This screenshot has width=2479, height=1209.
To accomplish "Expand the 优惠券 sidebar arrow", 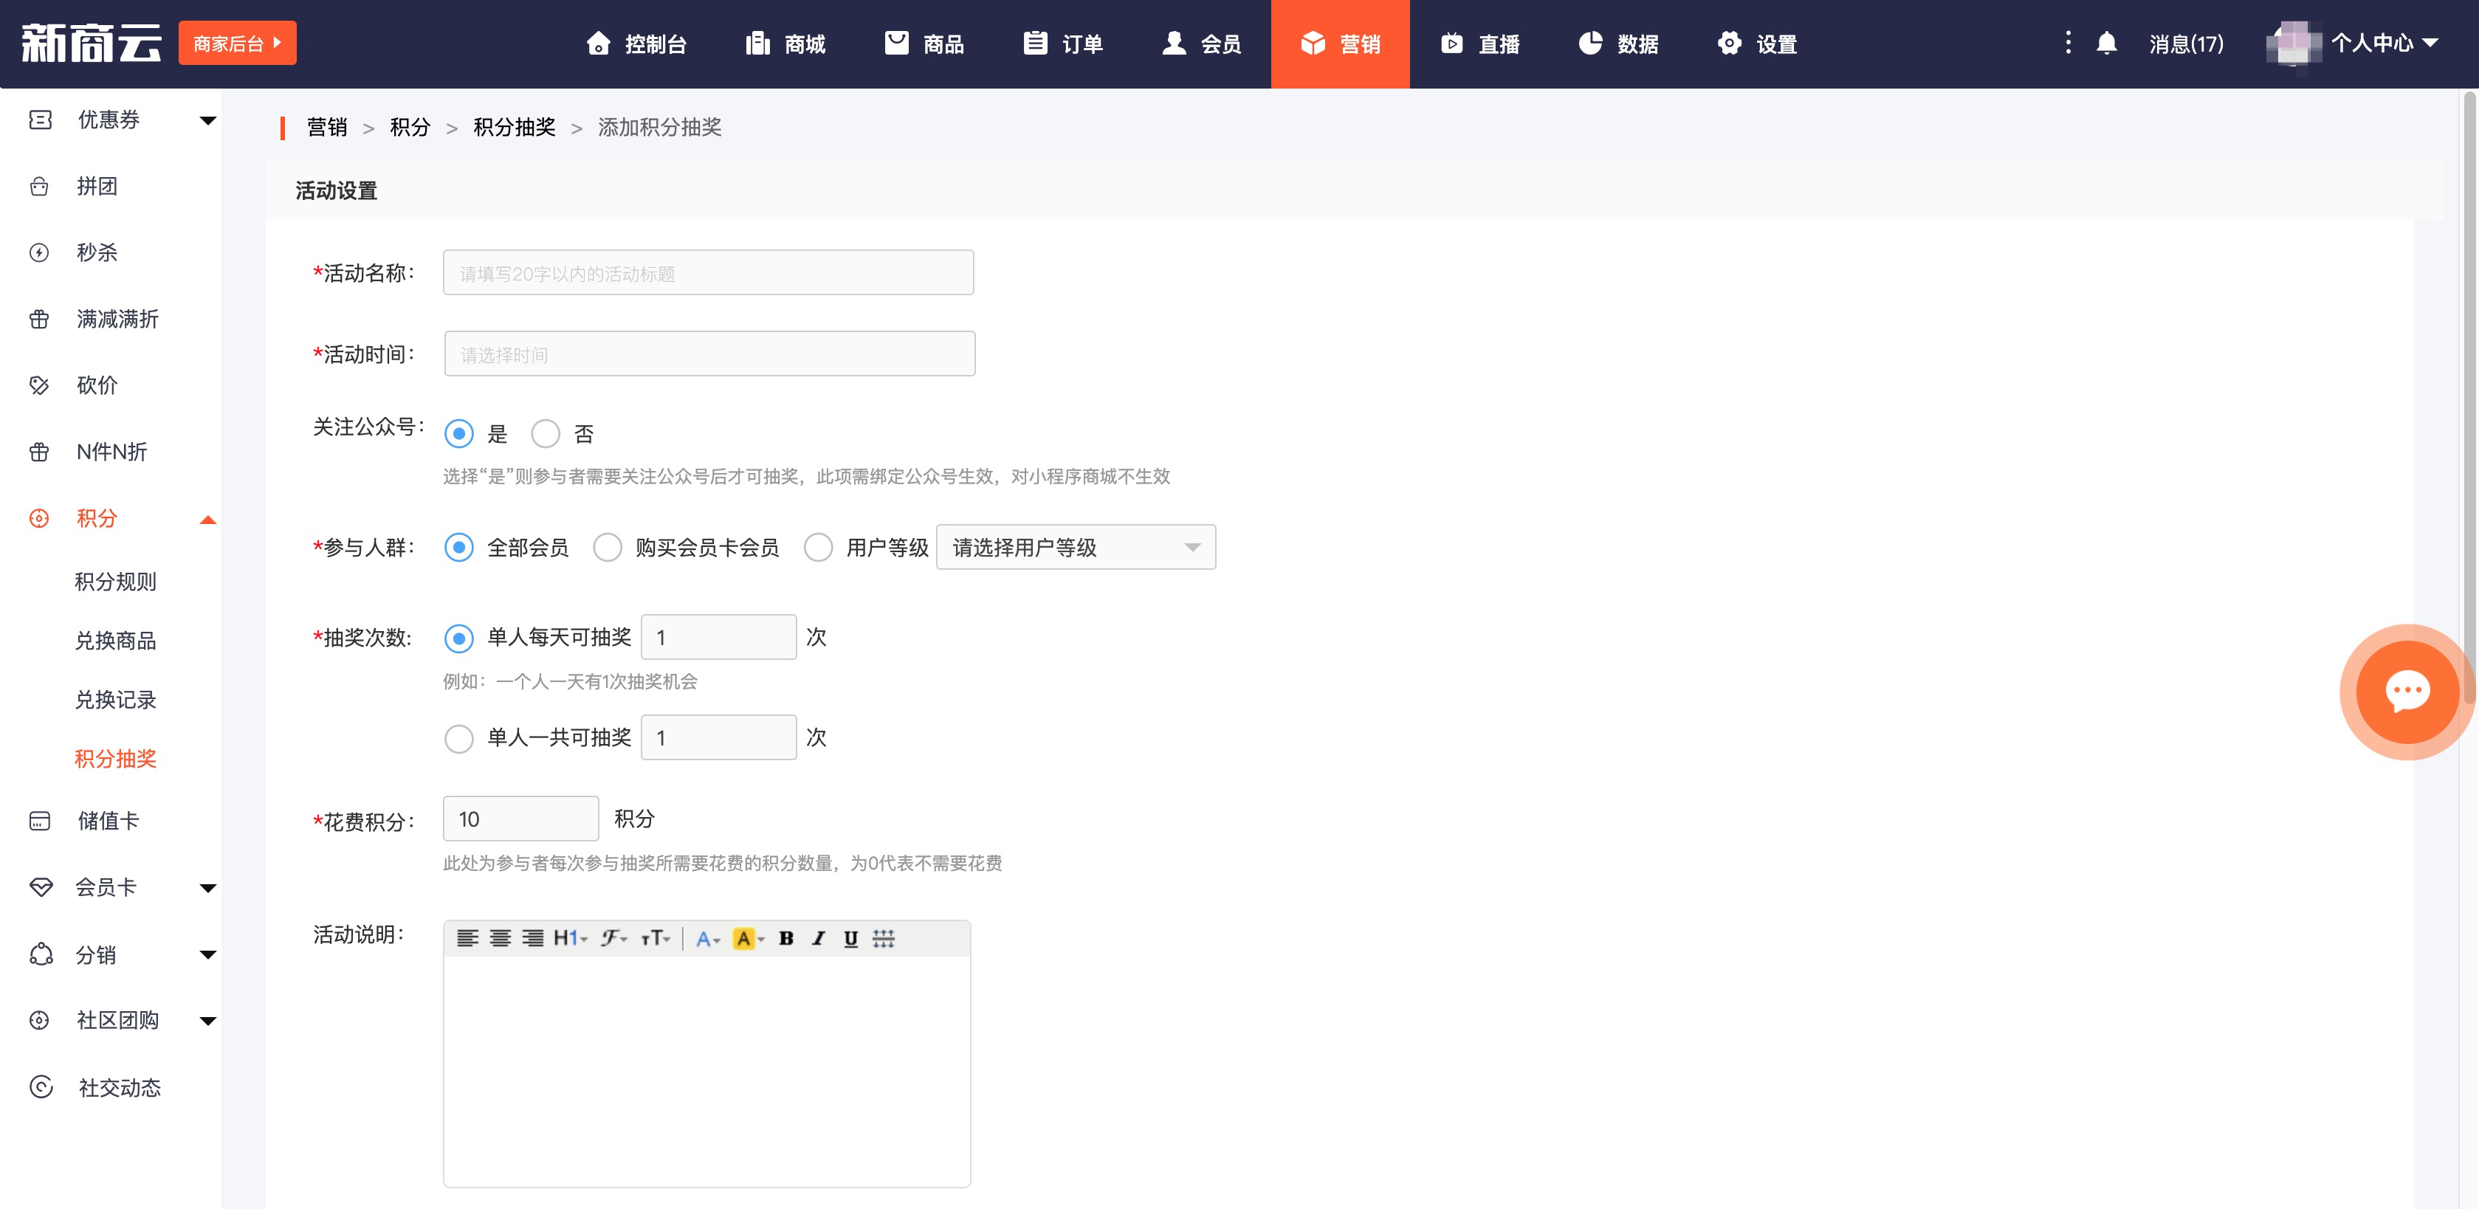I will [208, 120].
